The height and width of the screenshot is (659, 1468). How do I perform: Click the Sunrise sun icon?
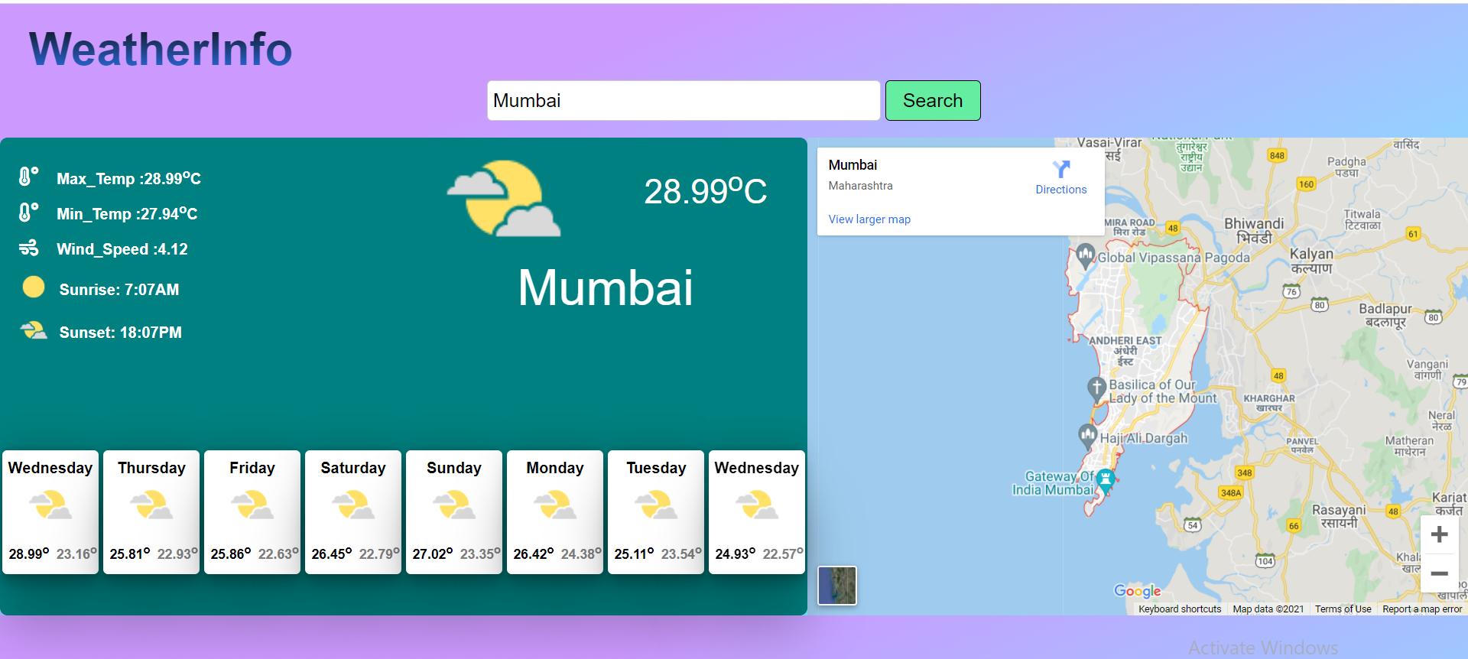pos(34,287)
